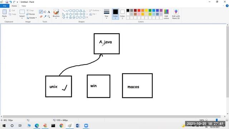Open the File menu
The height and width of the screenshot is (129, 229).
click(5, 6)
